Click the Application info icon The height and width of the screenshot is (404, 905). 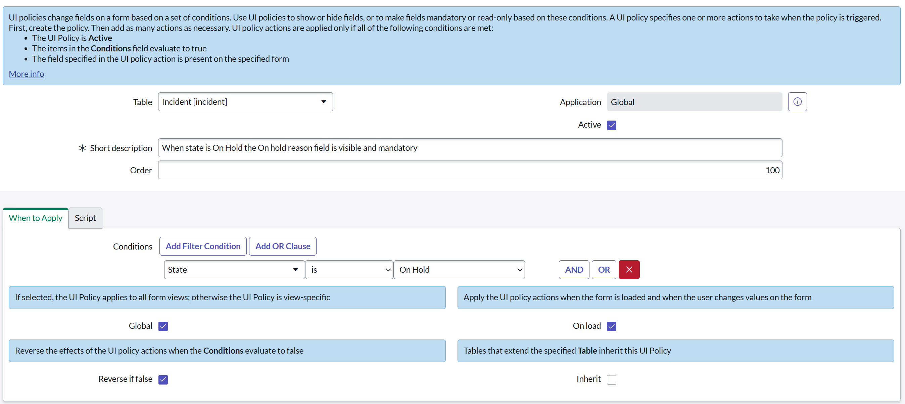[x=797, y=102]
